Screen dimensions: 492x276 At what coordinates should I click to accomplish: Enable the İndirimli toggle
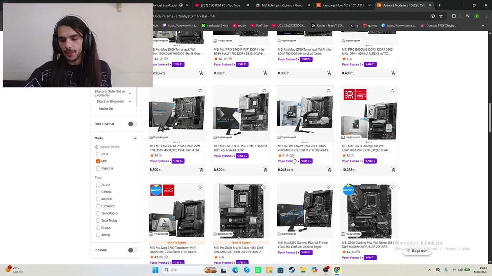132,250
